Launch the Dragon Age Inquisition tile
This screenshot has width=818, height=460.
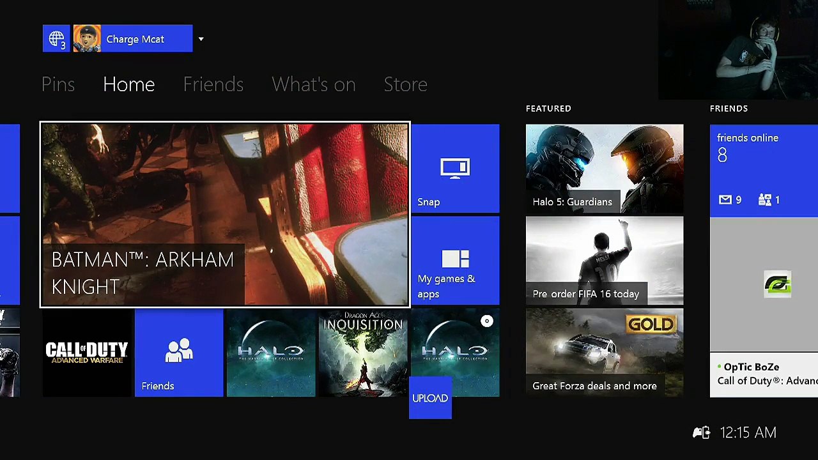point(363,353)
